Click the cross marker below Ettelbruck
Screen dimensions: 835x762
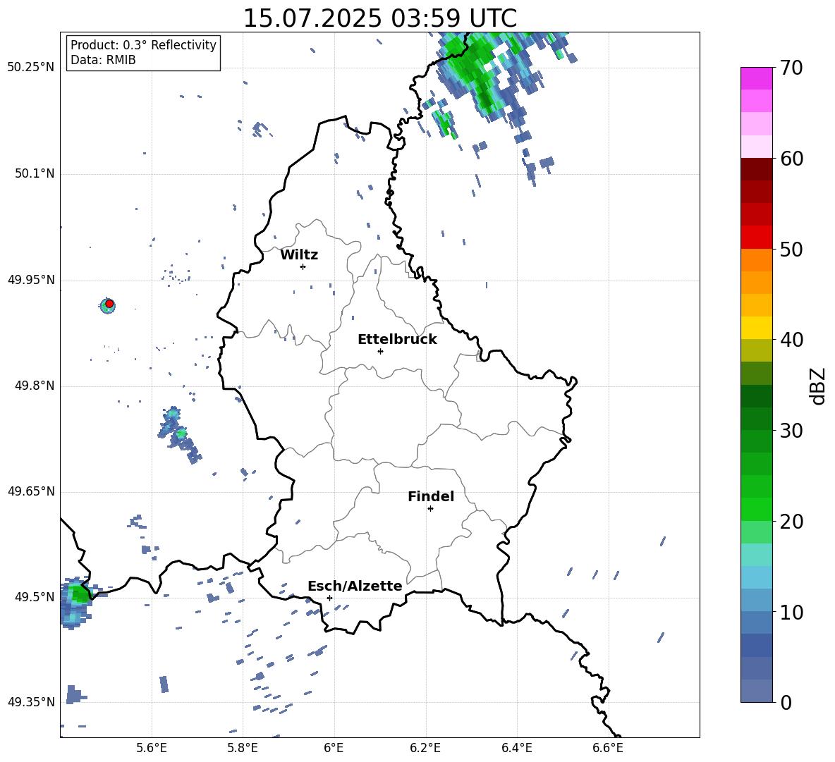[380, 351]
